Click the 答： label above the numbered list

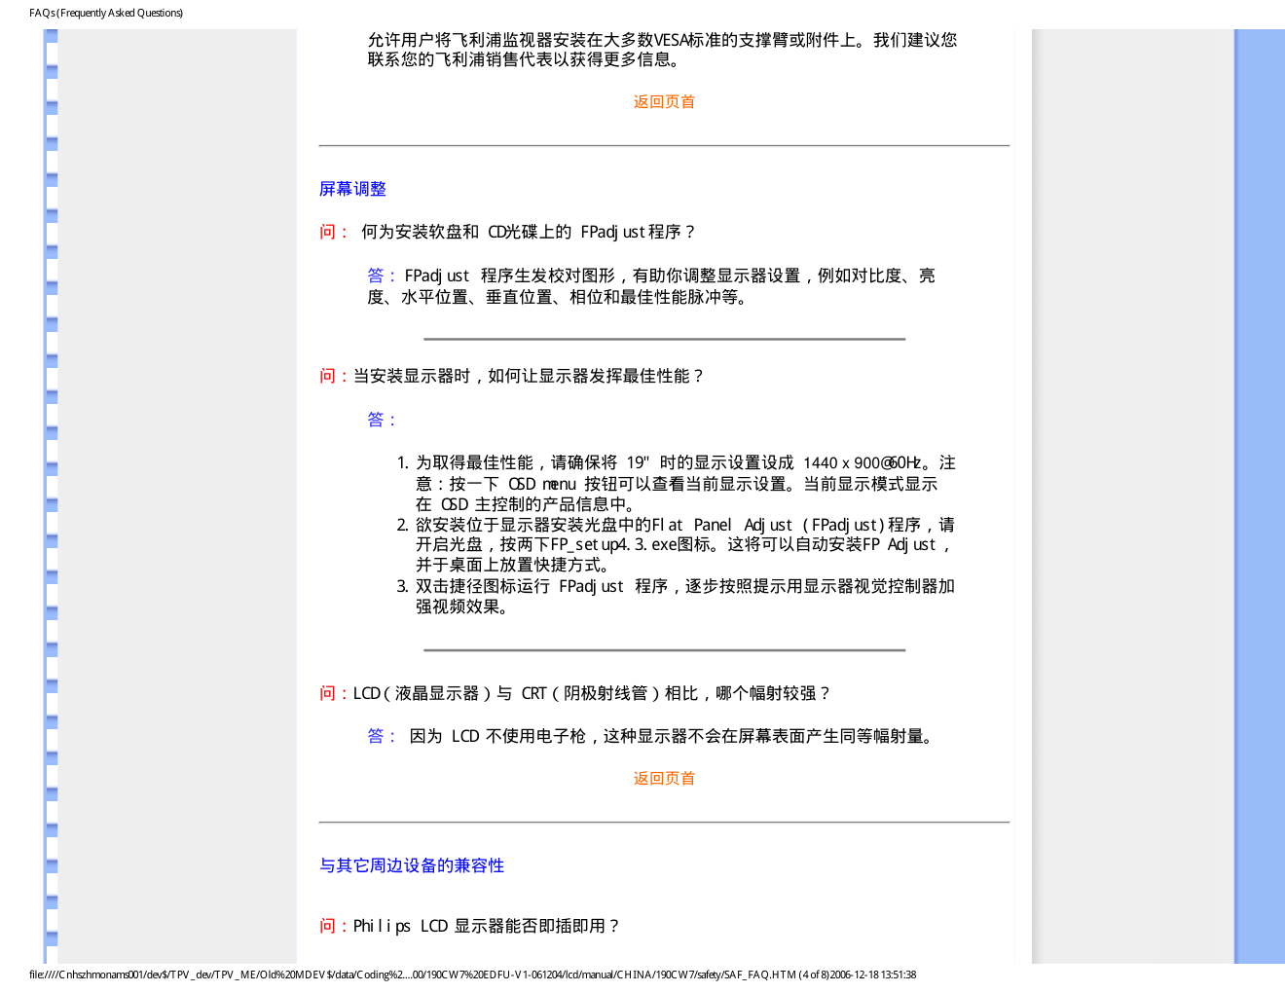click(x=383, y=420)
